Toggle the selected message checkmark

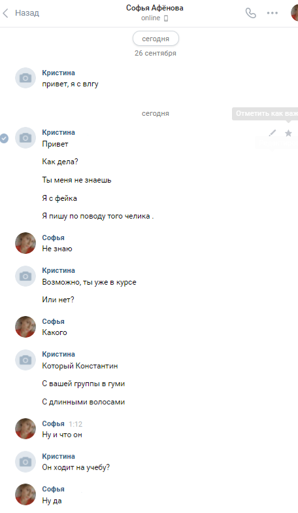pyautogui.click(x=4, y=138)
